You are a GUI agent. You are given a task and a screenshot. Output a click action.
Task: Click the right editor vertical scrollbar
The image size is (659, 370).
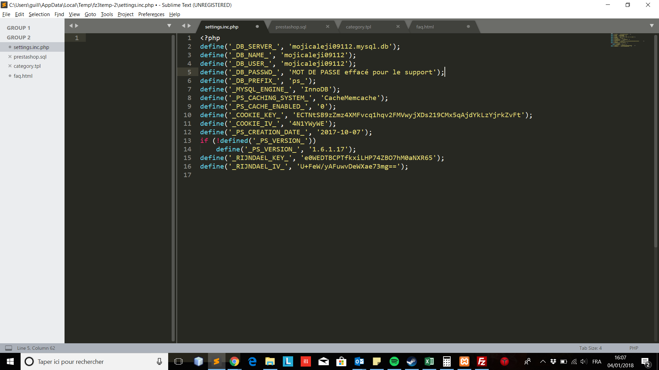655,140
